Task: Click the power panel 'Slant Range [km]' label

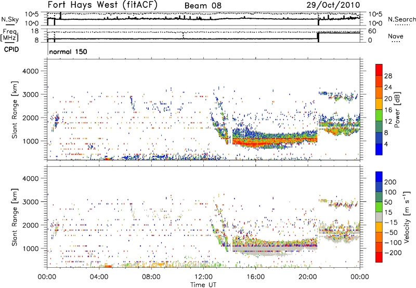Action: coord(15,110)
